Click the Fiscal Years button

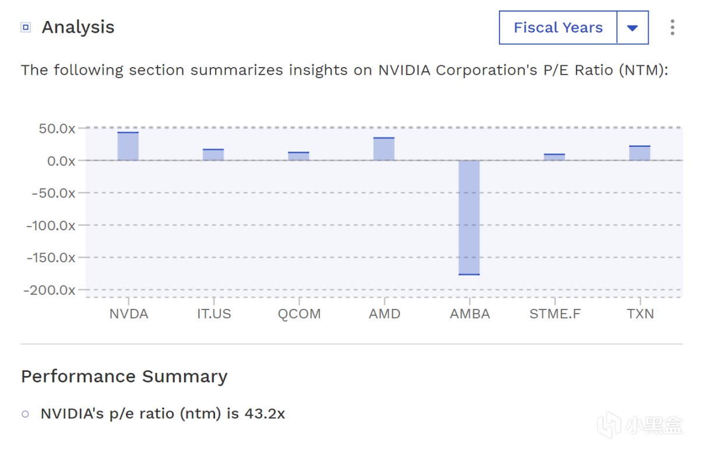pyautogui.click(x=558, y=27)
